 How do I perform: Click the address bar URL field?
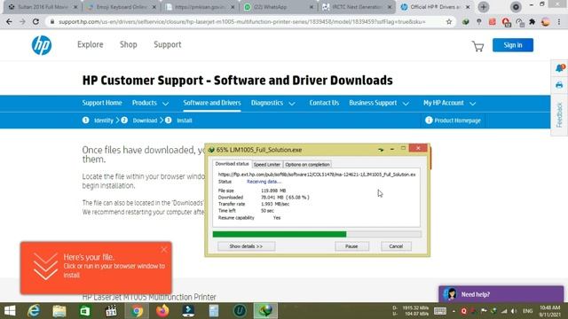[242, 21]
